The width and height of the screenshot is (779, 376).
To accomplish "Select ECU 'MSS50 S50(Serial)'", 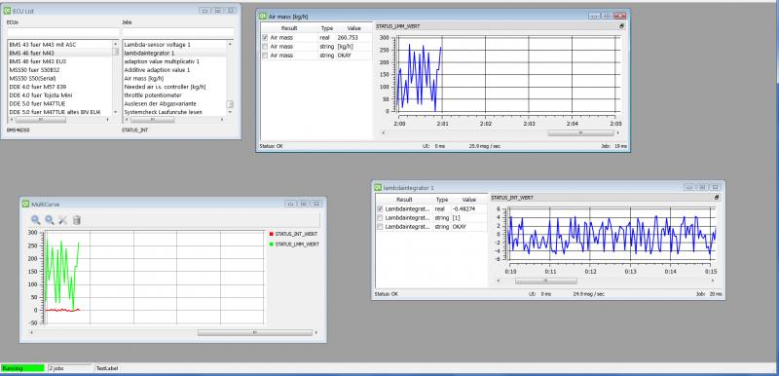I will (x=33, y=78).
